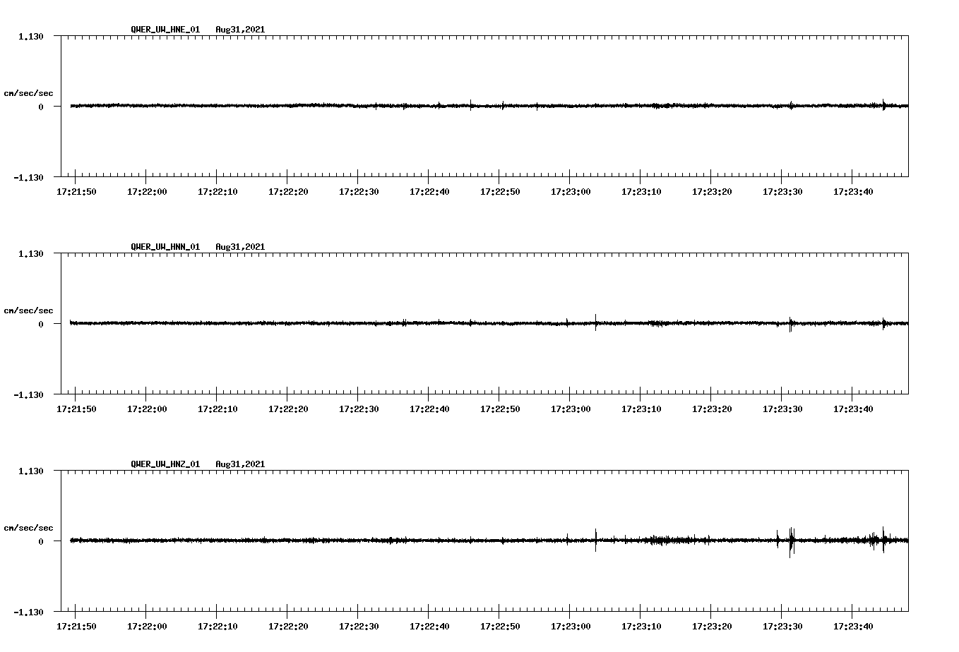The width and height of the screenshot is (959, 652).
Task: Click the HNN spike near 17:23:04
Action: coord(595,322)
